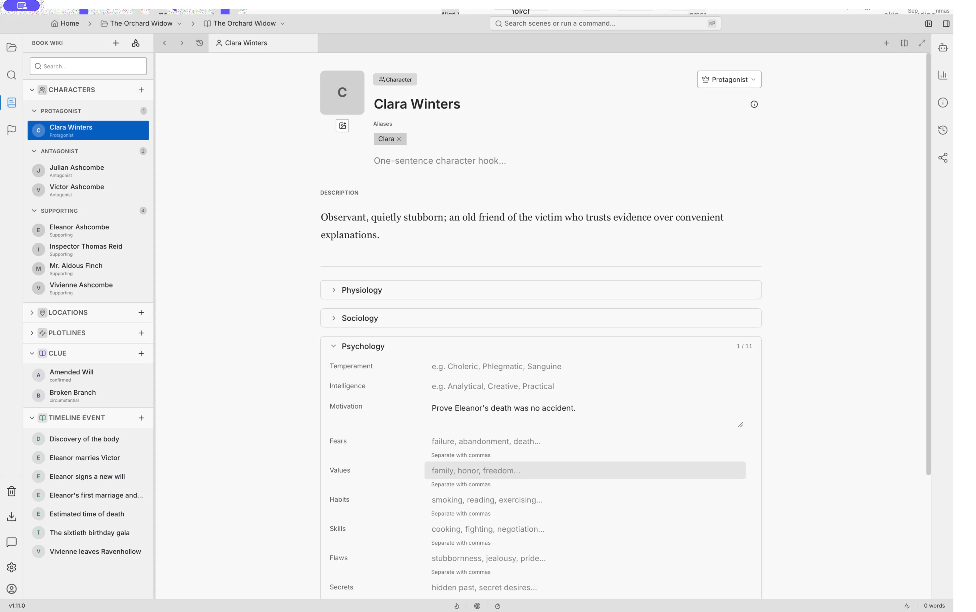976x612 pixels.
Task: Open the flag bookmarks icon
Action: point(11,130)
